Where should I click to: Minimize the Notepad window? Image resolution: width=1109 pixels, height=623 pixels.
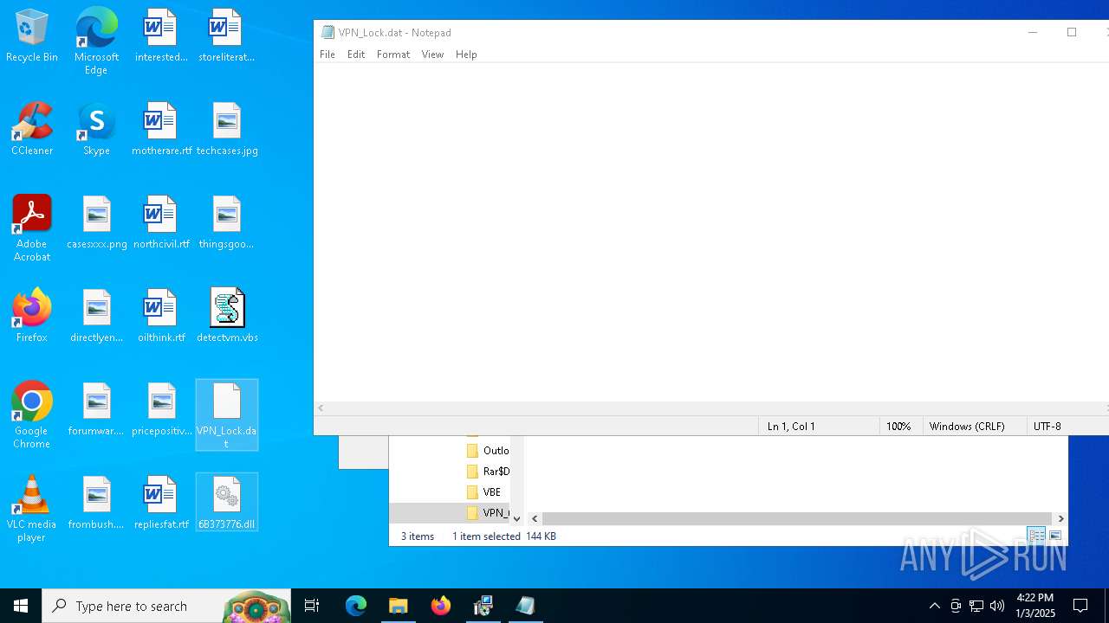pos(1032,32)
